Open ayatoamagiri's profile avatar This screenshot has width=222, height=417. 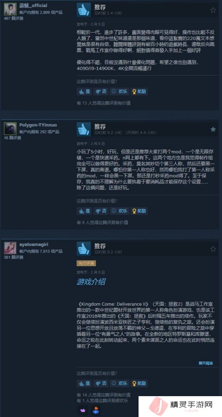click(x=11, y=248)
